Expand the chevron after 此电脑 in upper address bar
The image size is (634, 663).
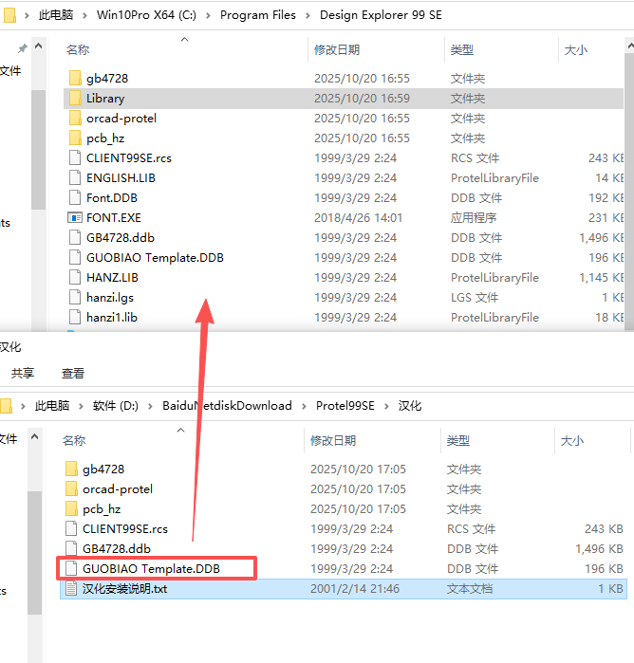[x=84, y=15]
